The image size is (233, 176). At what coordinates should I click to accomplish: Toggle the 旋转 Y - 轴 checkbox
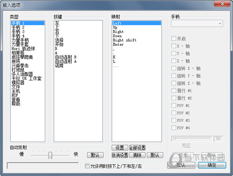point(174,76)
